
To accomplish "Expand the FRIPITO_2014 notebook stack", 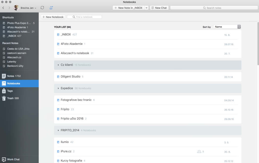I will [58, 130].
